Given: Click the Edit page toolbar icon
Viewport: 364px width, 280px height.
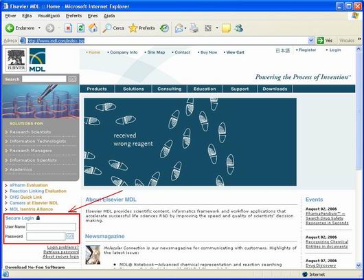Looking at the screenshot, I should [208, 28].
